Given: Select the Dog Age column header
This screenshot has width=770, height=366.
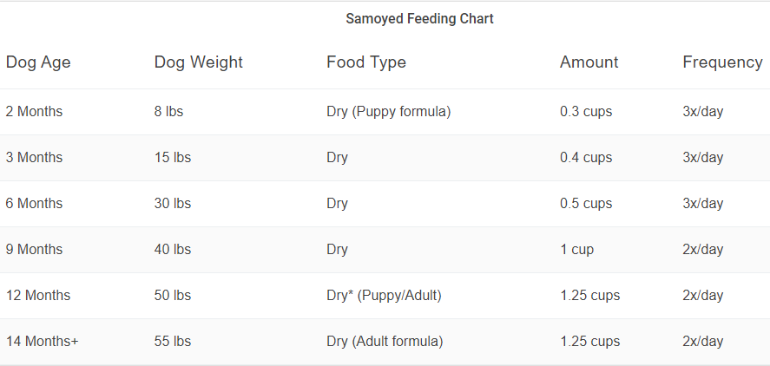Looking at the screenshot, I should tap(38, 62).
